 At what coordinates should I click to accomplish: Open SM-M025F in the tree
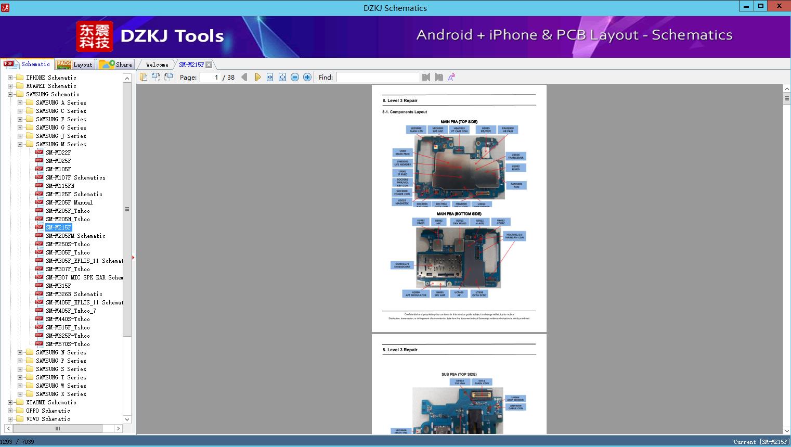pyautogui.click(x=58, y=161)
